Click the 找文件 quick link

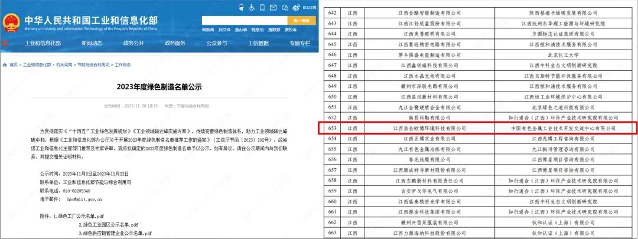[224, 30]
